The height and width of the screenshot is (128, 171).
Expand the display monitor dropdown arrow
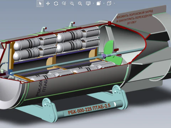(93, 4)
